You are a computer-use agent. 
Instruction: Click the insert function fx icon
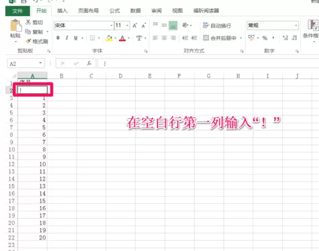tap(89, 64)
